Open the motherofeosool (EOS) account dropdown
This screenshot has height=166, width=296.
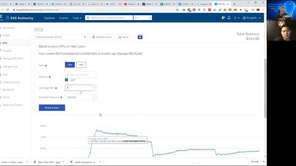pyautogui.click(x=61, y=37)
